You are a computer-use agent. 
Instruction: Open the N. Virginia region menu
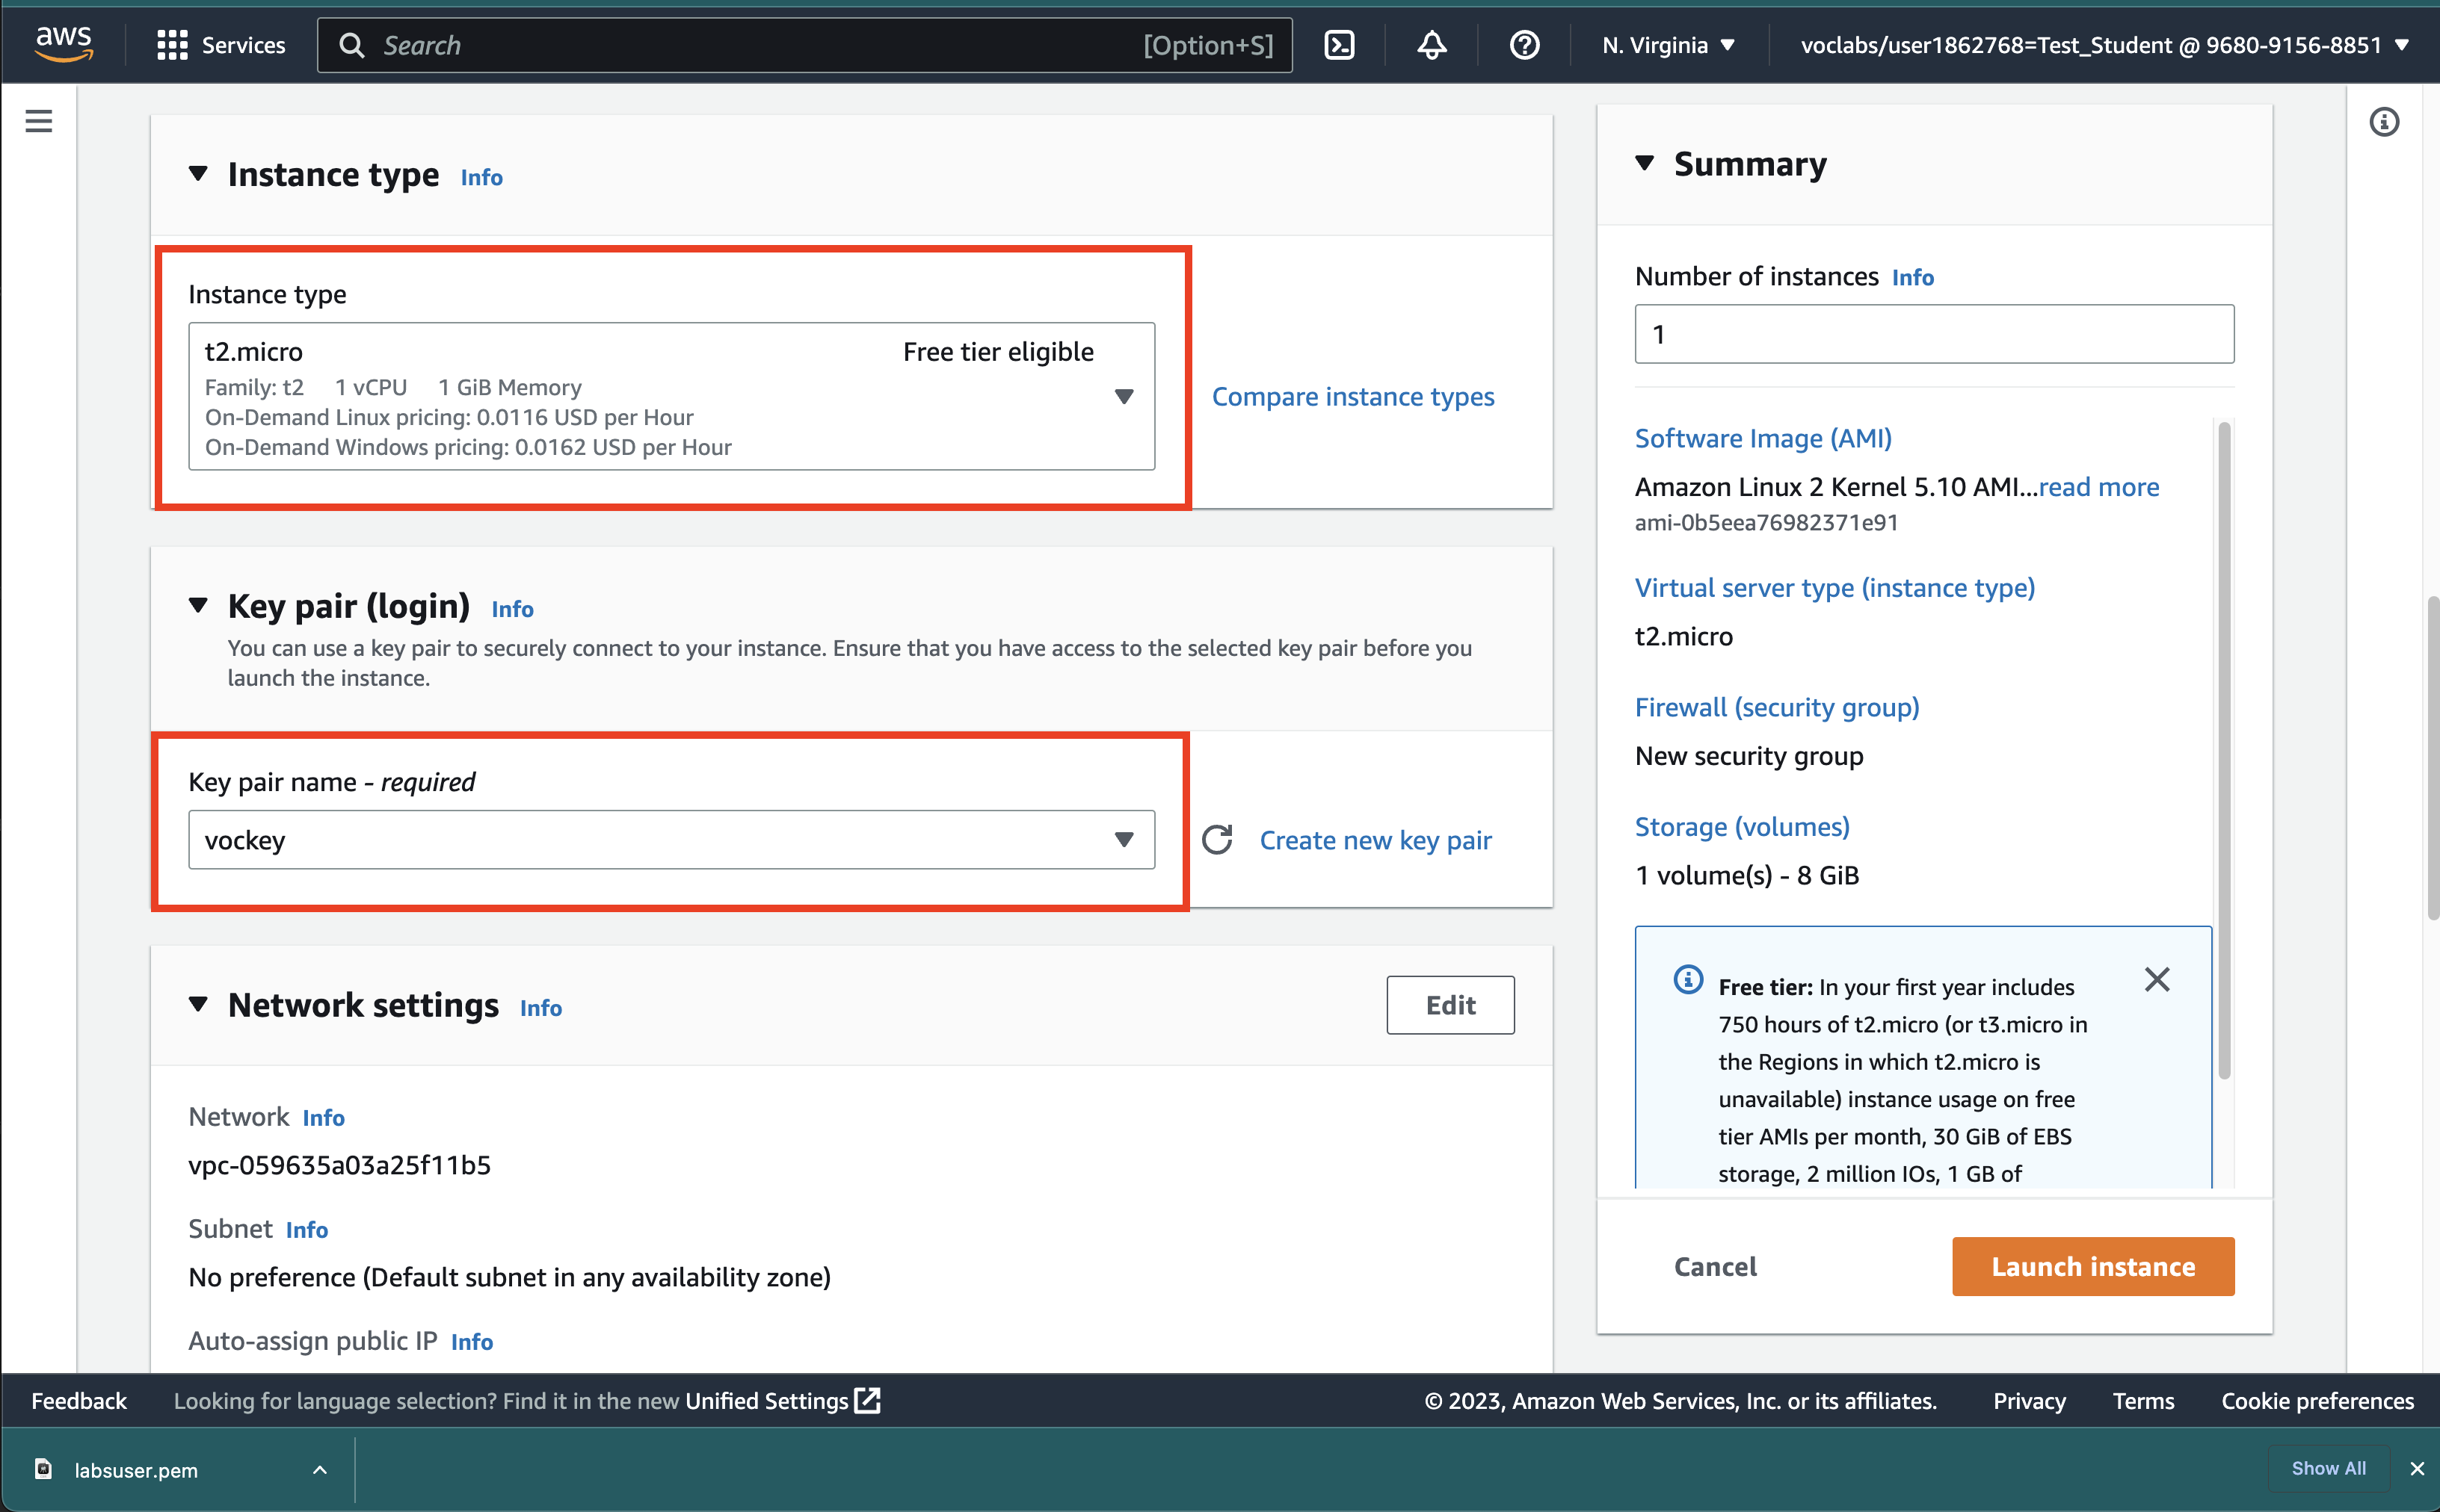[1668, 45]
